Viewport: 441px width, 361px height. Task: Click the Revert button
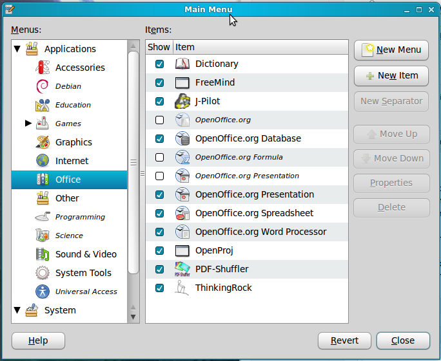coord(344,341)
